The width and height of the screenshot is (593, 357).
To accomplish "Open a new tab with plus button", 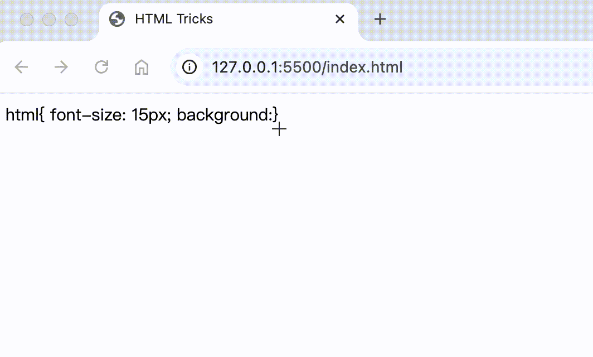I will [380, 19].
